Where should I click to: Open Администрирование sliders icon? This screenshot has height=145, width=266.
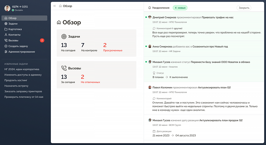[6, 52]
